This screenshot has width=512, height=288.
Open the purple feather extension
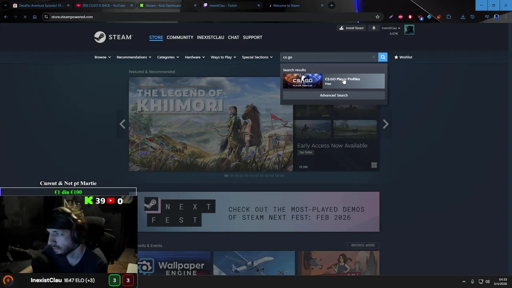pyautogui.click(x=391, y=17)
